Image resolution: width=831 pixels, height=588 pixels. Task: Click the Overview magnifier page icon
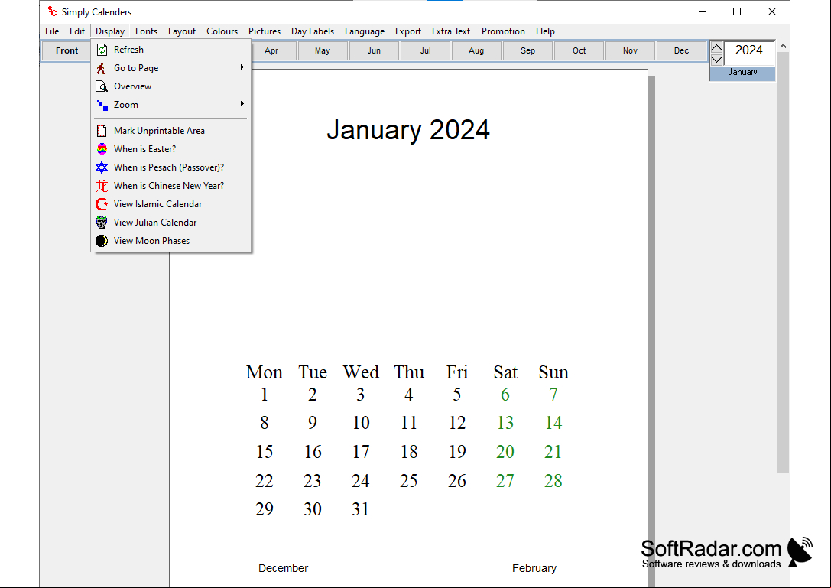[102, 86]
